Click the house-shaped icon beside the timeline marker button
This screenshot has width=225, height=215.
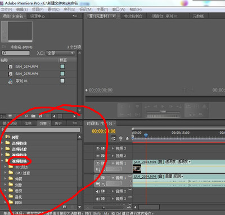click(x=127, y=139)
